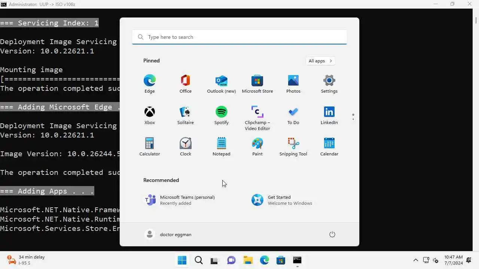Open the Calendar app
The image size is (479, 269).
coord(329,147)
